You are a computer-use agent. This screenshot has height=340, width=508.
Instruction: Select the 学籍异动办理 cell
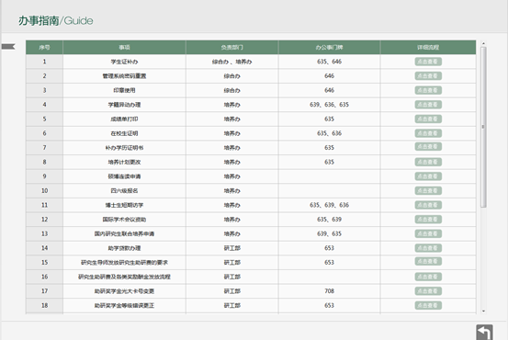pyautogui.click(x=124, y=105)
